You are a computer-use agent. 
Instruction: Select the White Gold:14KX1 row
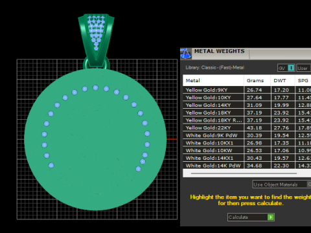(x=247, y=158)
